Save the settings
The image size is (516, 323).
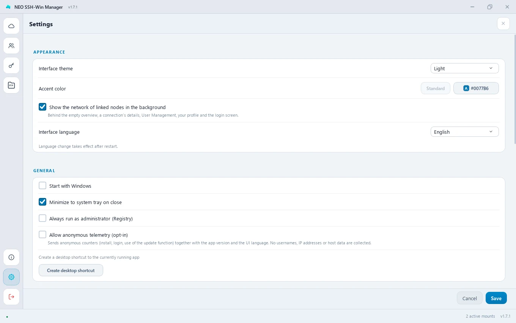pyautogui.click(x=496, y=298)
